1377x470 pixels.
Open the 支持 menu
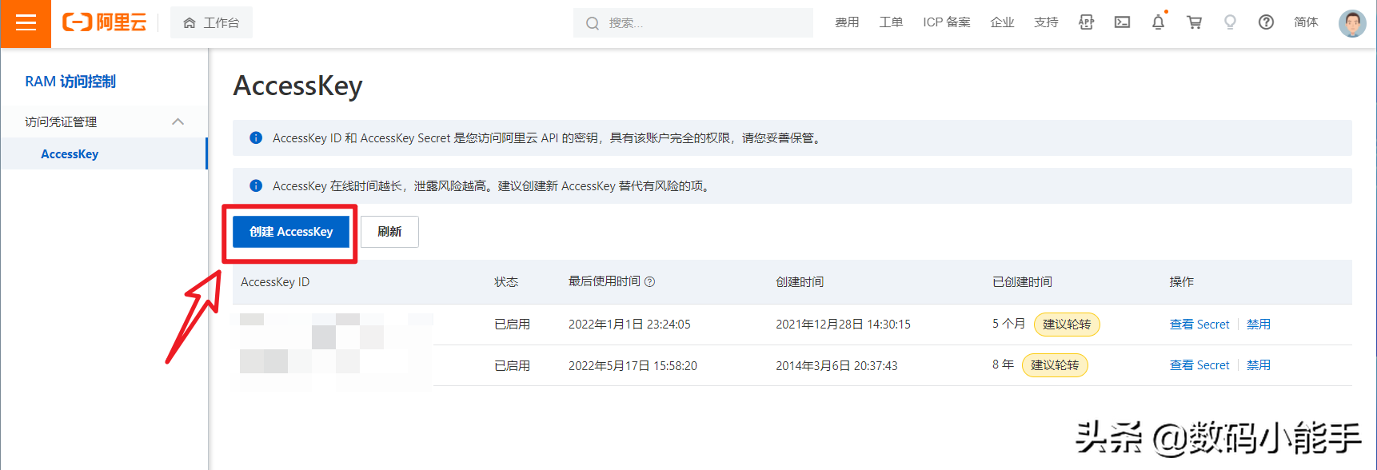[x=1046, y=22]
